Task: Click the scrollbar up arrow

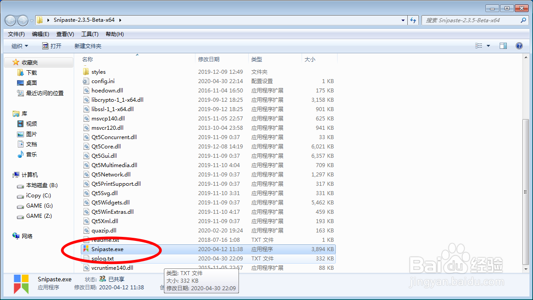Action: tap(525, 58)
